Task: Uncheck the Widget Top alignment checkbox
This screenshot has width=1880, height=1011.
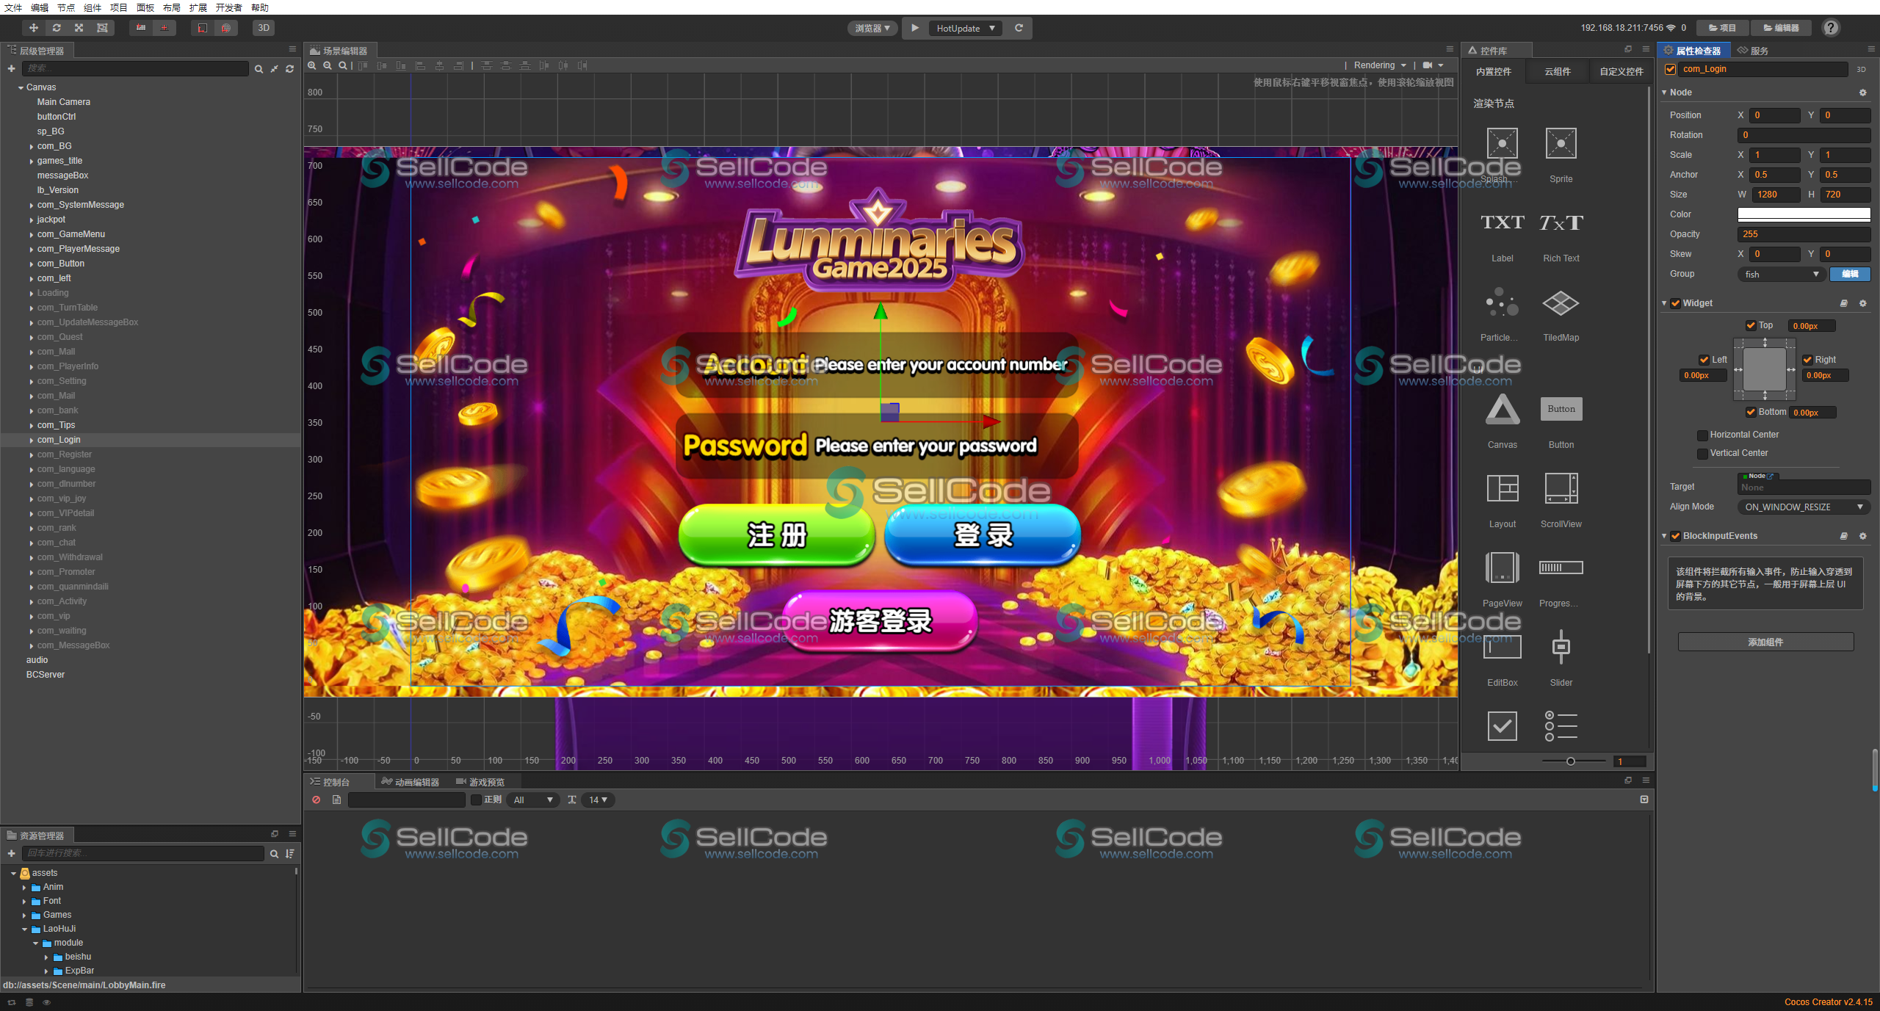Action: pos(1751,325)
